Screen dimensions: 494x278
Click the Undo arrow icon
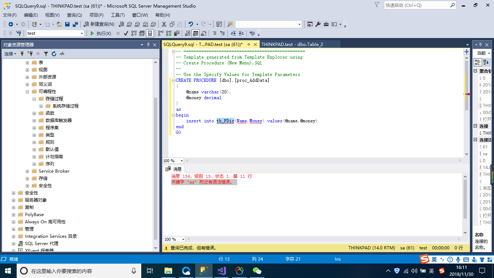pos(191,24)
